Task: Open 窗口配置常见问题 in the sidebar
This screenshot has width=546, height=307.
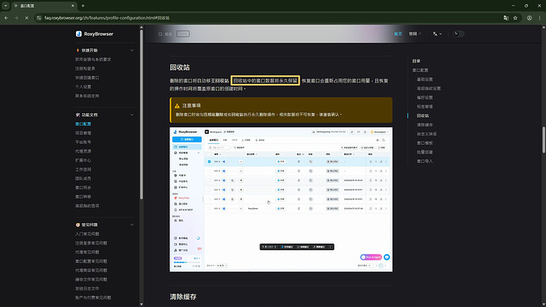Action: (x=91, y=261)
